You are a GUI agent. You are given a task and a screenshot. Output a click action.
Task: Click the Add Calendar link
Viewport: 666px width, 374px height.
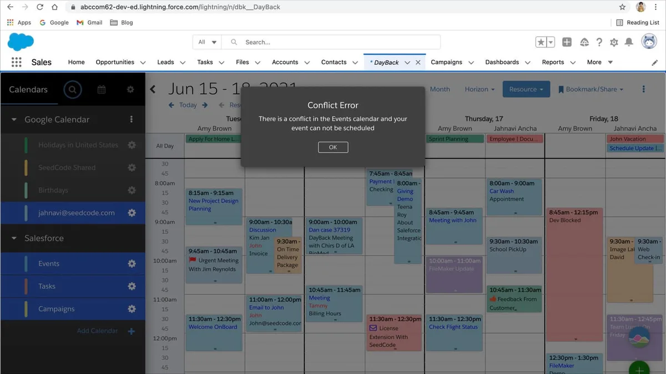pos(98,331)
